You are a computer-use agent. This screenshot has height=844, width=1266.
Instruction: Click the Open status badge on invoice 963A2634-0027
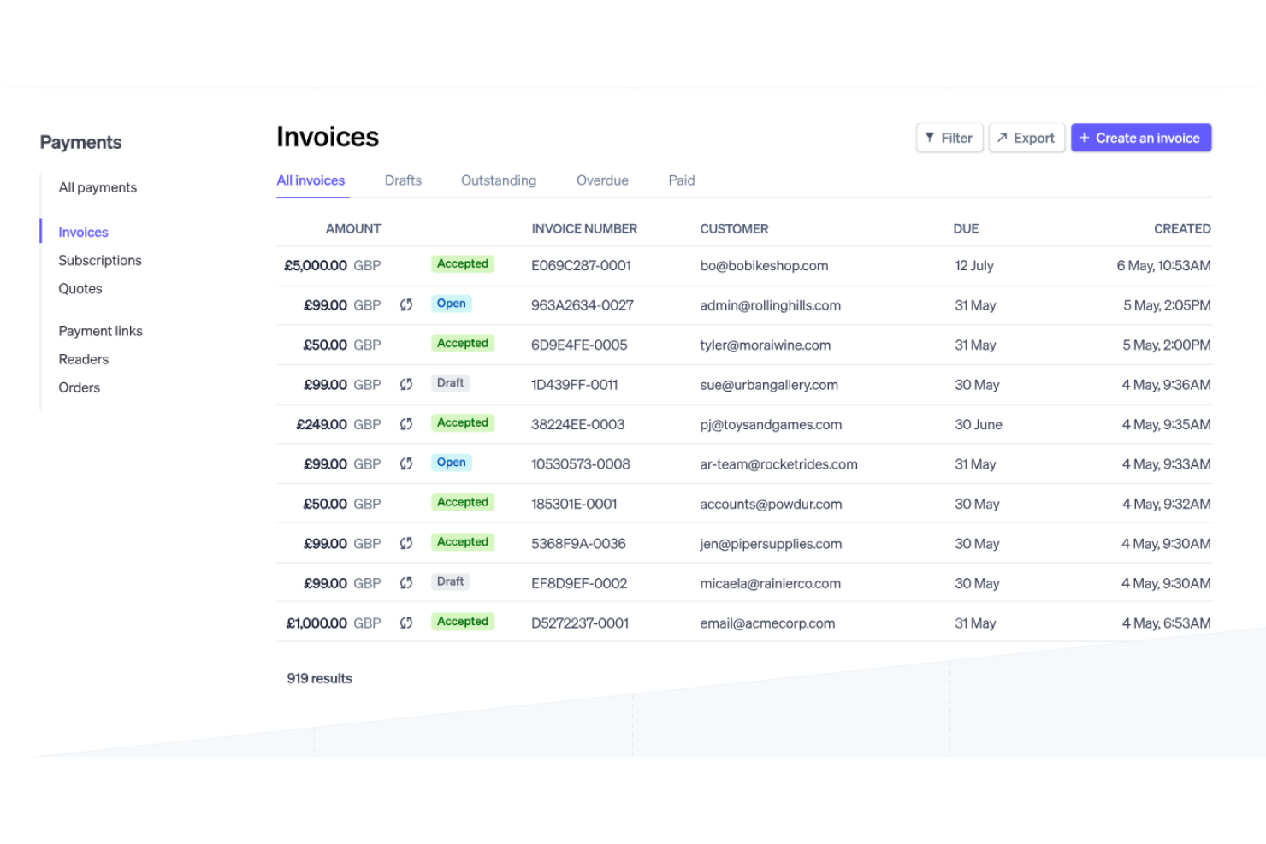[x=451, y=304]
